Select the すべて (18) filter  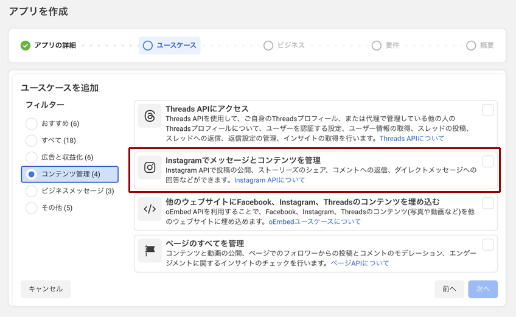coord(32,141)
